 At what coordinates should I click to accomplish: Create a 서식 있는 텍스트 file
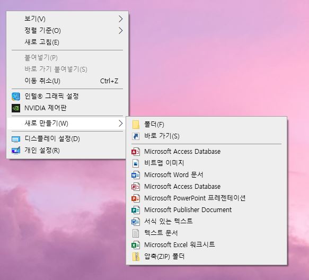pyautogui.click(x=207, y=222)
